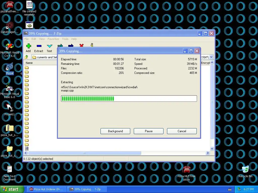Select the 'file created remotely' desktop icon
Image resolution: width=258 pixels, height=193 pixels.
pyautogui.click(x=29, y=8)
